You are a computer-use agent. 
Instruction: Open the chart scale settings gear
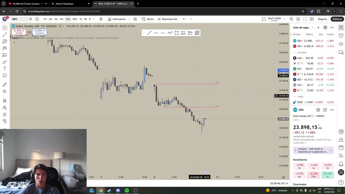click(x=283, y=177)
